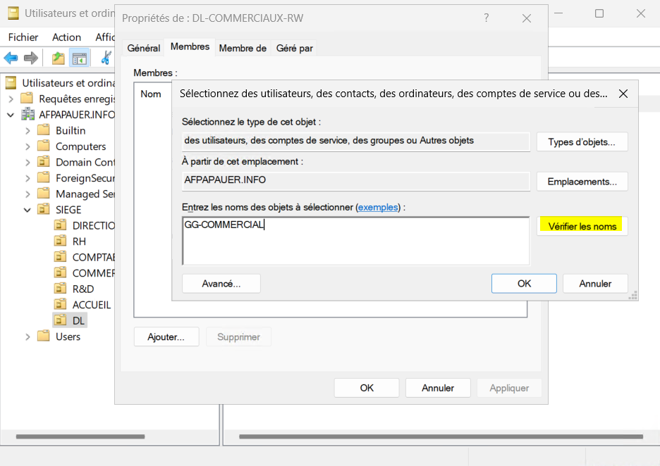
Task: Collapse the SIEGE organizational unit
Action: pyautogui.click(x=28, y=210)
